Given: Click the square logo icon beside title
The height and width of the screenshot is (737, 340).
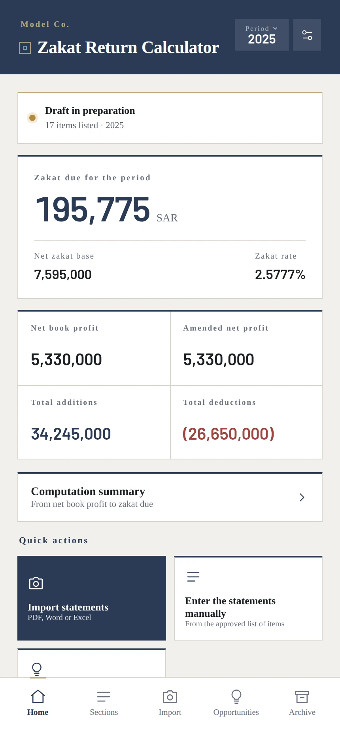Looking at the screenshot, I should pyautogui.click(x=25, y=48).
